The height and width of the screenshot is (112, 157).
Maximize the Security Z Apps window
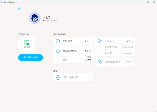click(x=148, y=2)
